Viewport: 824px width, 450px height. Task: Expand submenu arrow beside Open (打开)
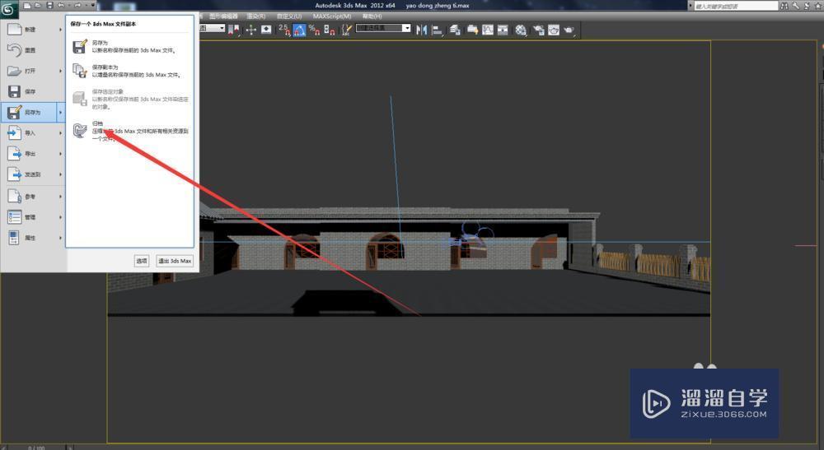[60, 71]
